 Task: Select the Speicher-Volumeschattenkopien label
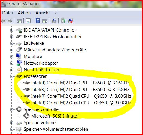click(56, 129)
